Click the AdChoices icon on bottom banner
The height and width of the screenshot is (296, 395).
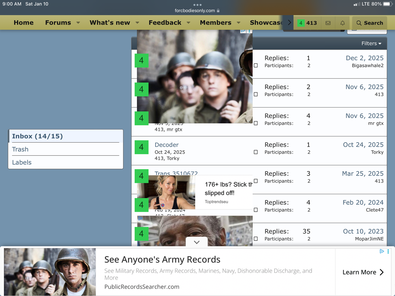381,251
